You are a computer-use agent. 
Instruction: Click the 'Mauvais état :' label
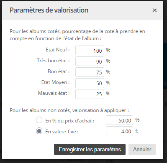click(54, 93)
